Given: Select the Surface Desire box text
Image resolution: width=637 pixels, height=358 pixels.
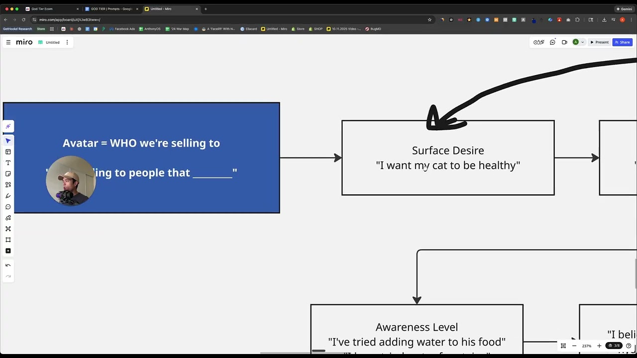Looking at the screenshot, I should (x=448, y=158).
